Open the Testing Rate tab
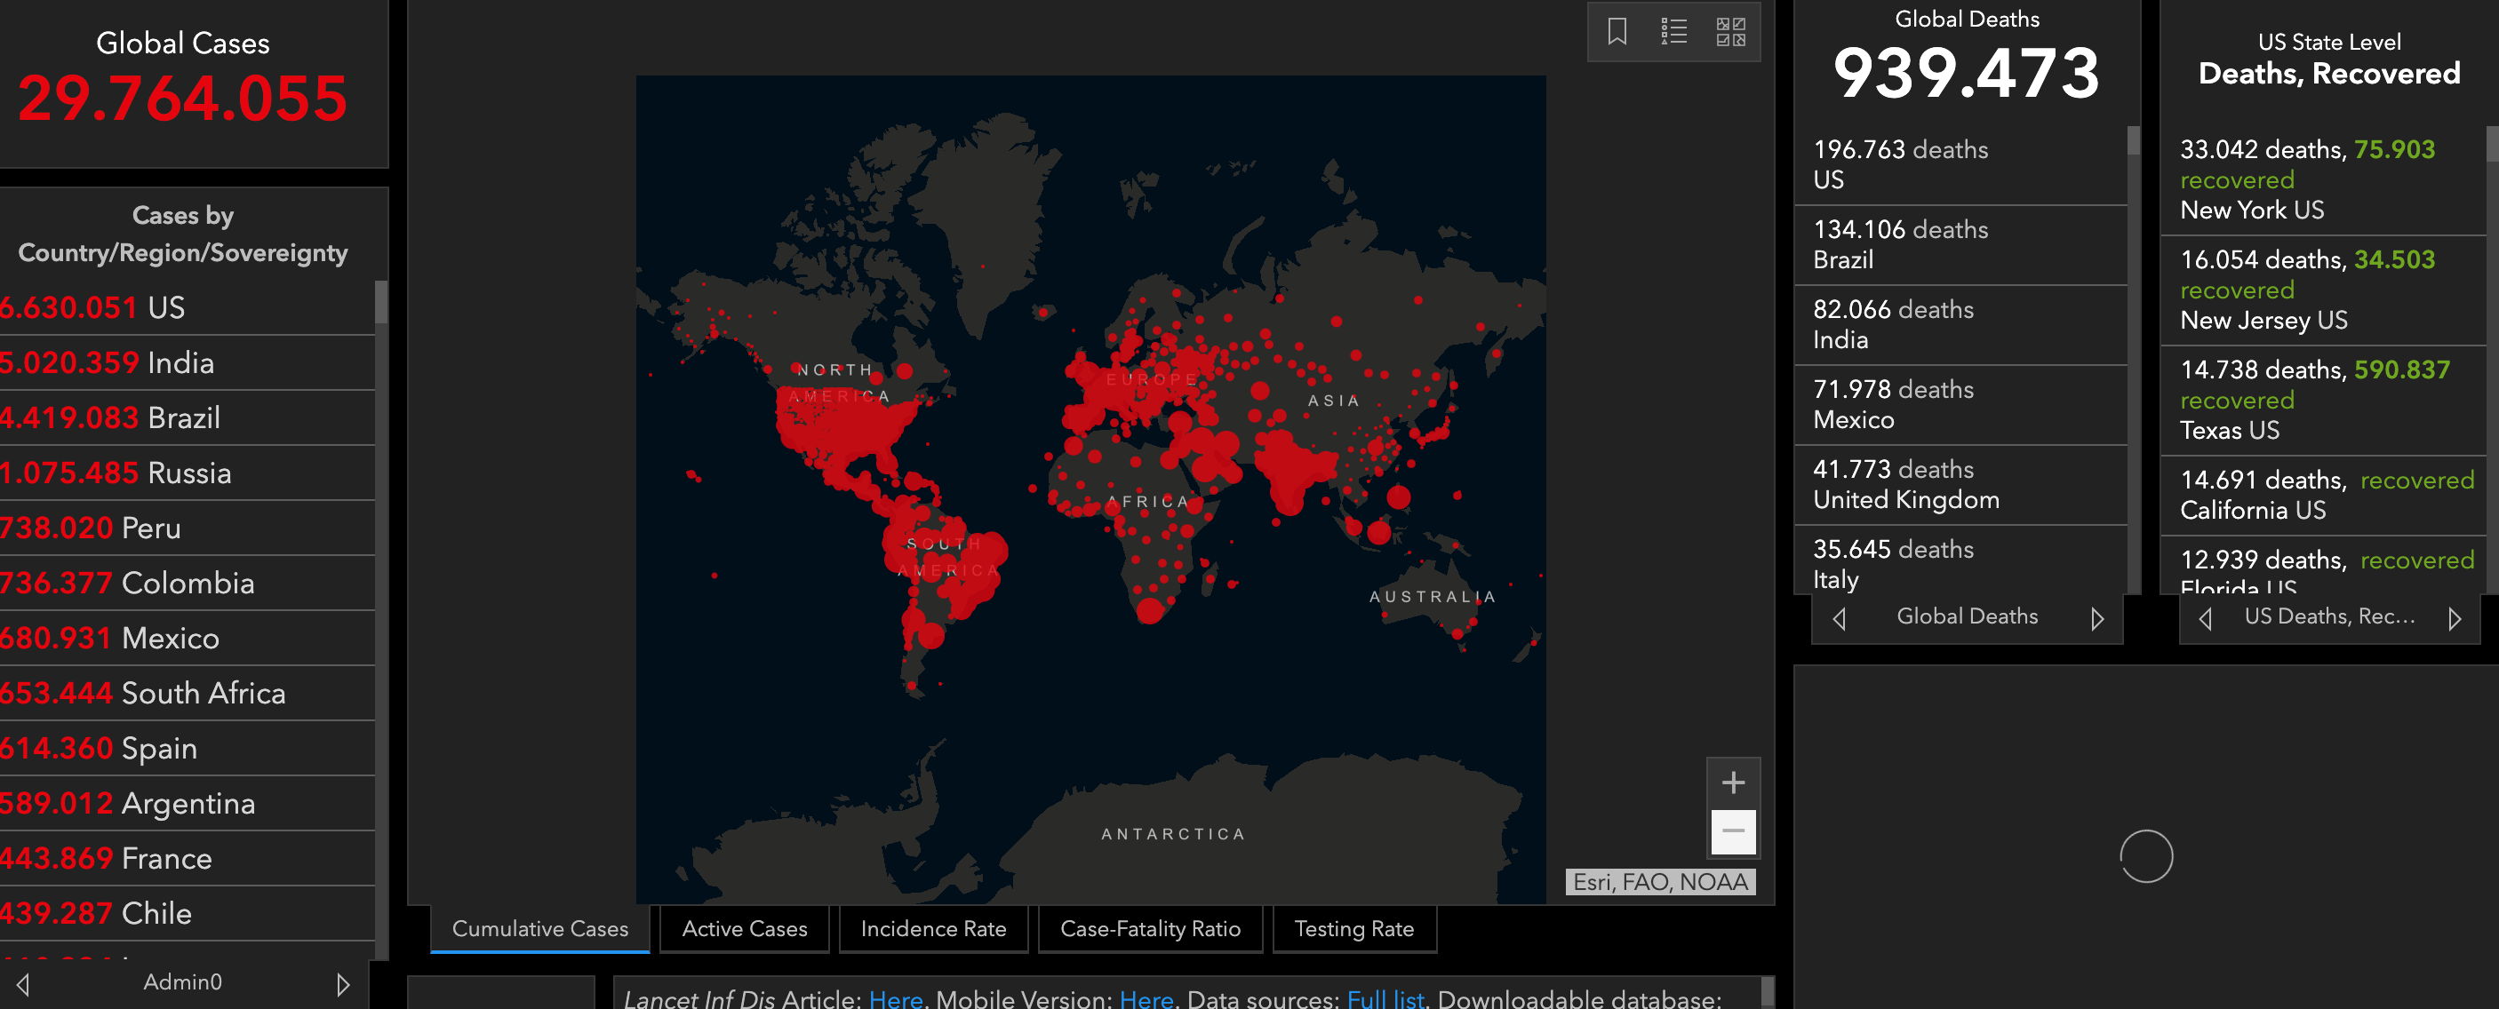The height and width of the screenshot is (1009, 2499). pos(1353,928)
